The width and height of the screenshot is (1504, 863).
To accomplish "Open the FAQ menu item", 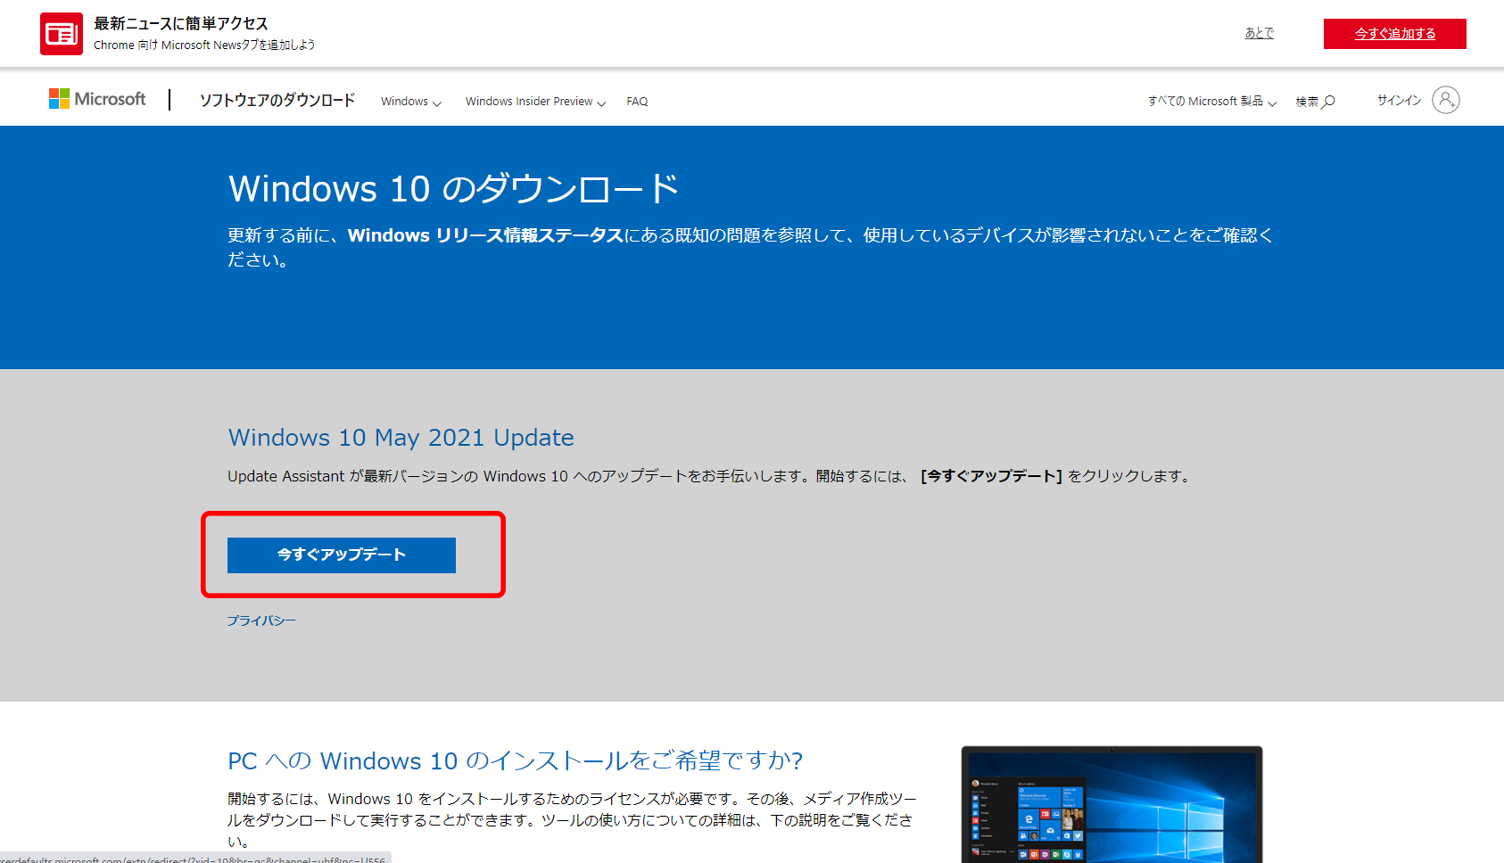I will pyautogui.click(x=637, y=102).
